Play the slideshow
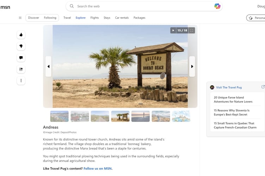 click(173, 30)
